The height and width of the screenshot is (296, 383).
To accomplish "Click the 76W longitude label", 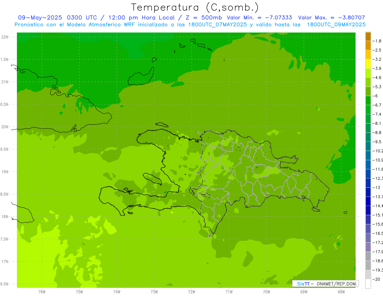I will tap(42, 292).
